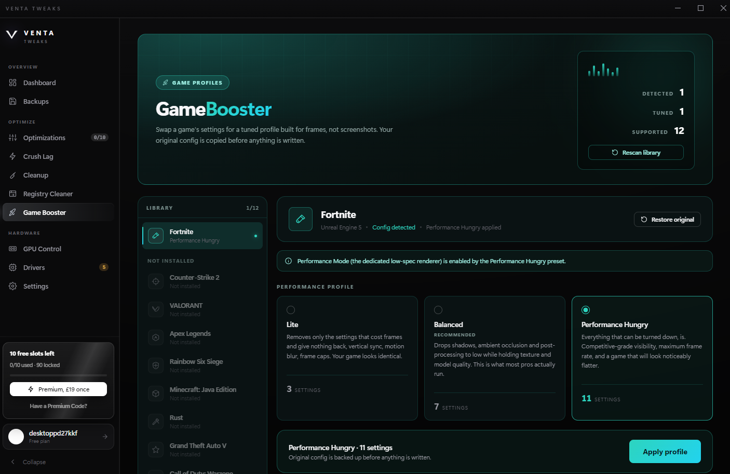Click the GAME PROFILES badge
The image size is (730, 474).
pyautogui.click(x=193, y=83)
